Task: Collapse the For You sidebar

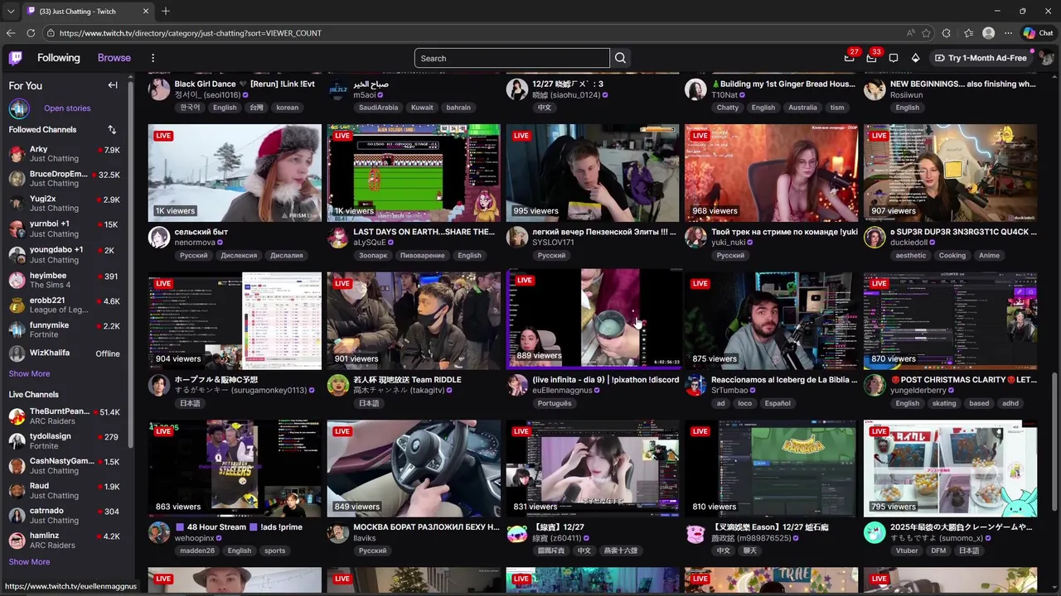Action: tap(113, 85)
